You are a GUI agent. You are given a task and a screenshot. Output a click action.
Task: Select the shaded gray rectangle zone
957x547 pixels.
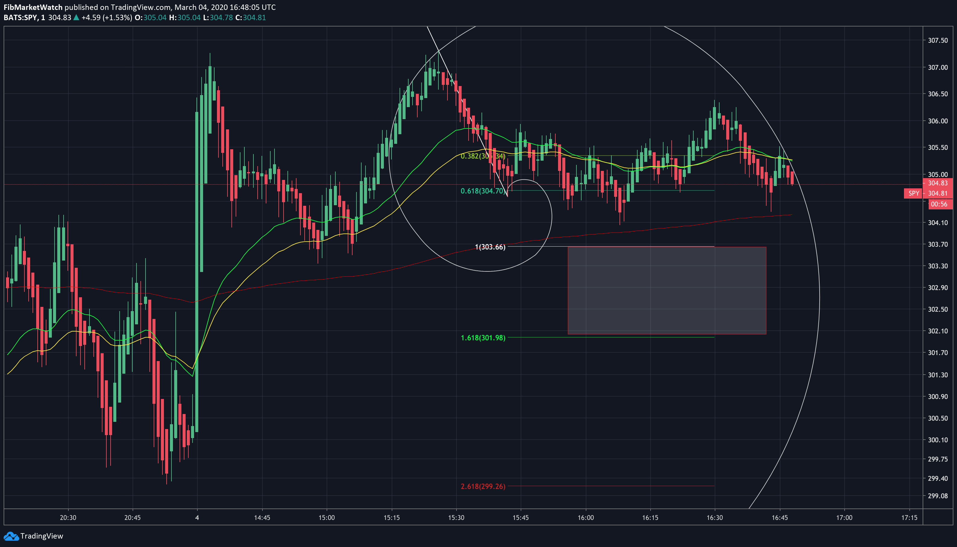[667, 290]
